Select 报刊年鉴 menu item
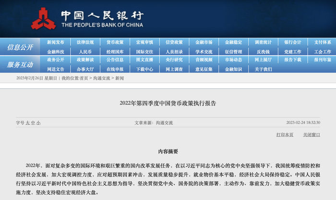Image resolution: width=336 pixels, height=200 pixels. (x=323, y=59)
